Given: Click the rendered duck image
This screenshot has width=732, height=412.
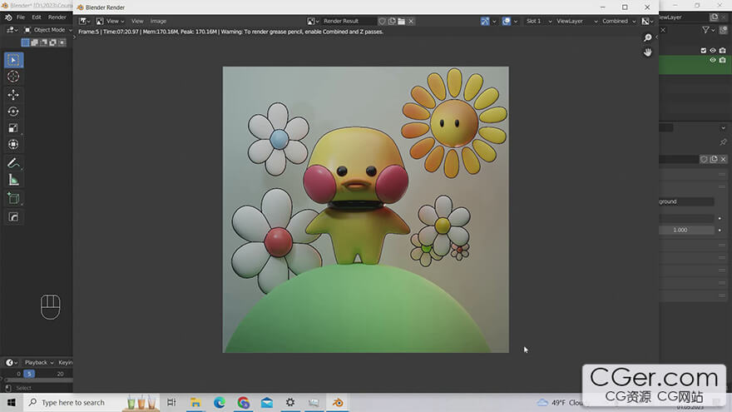Looking at the screenshot, I should point(365,210).
